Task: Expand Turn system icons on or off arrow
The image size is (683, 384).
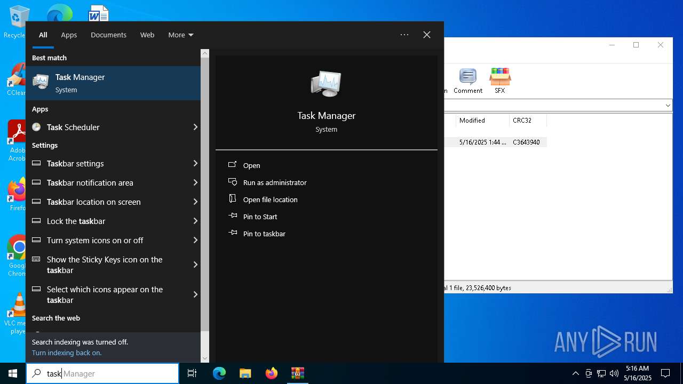Action: (x=195, y=240)
